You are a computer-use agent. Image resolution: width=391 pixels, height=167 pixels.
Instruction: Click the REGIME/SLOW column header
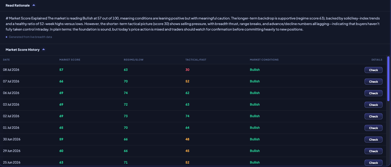[x=134, y=60]
